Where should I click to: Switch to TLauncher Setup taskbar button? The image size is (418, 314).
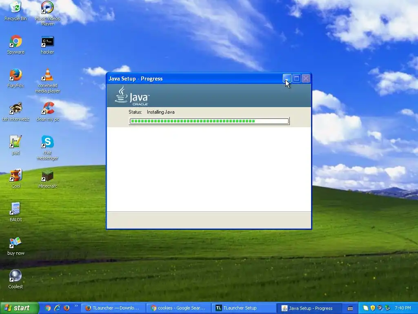244,308
